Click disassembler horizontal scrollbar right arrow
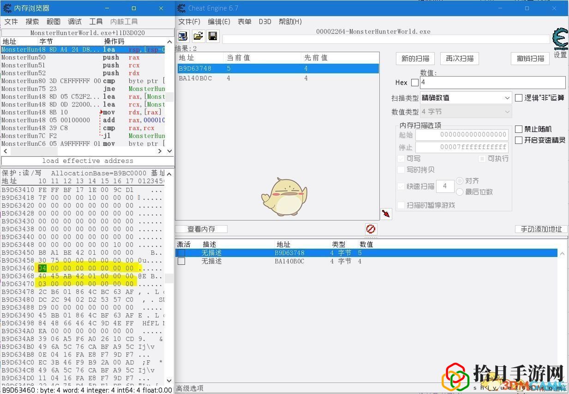The image size is (569, 394). coord(160,151)
